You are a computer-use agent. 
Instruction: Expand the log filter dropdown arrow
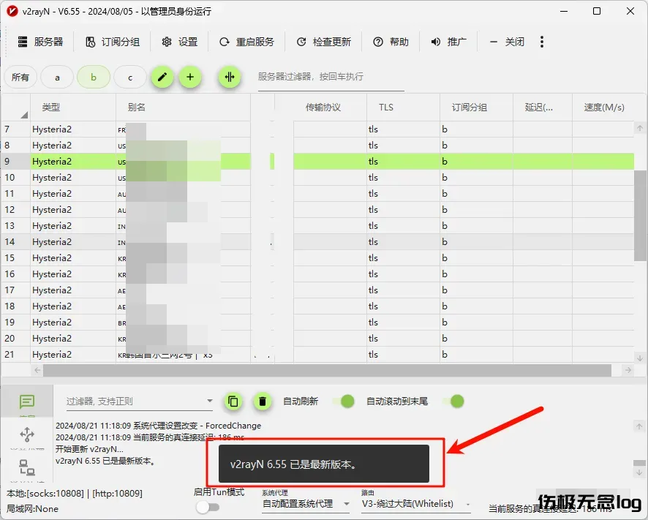[209, 401]
